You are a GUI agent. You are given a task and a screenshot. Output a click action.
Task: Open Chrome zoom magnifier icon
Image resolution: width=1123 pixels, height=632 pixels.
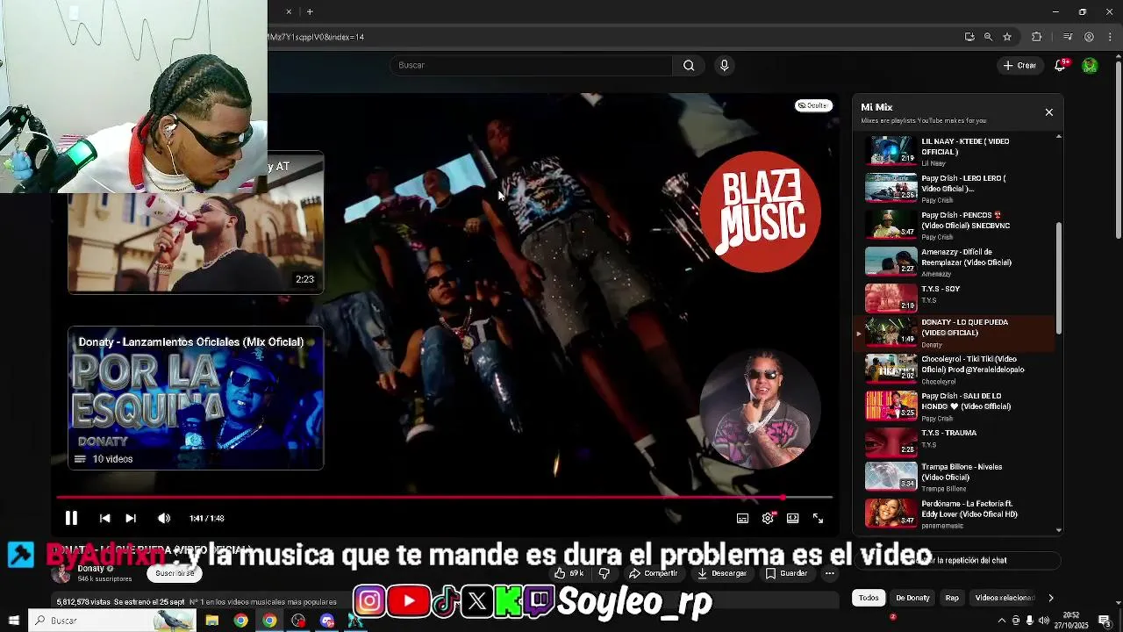(988, 37)
